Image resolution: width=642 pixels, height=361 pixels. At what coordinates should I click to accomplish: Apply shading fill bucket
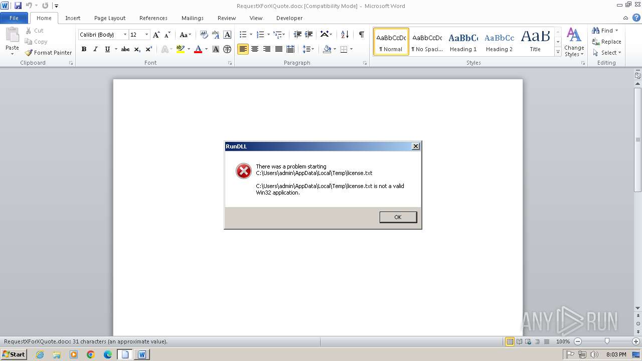327,49
